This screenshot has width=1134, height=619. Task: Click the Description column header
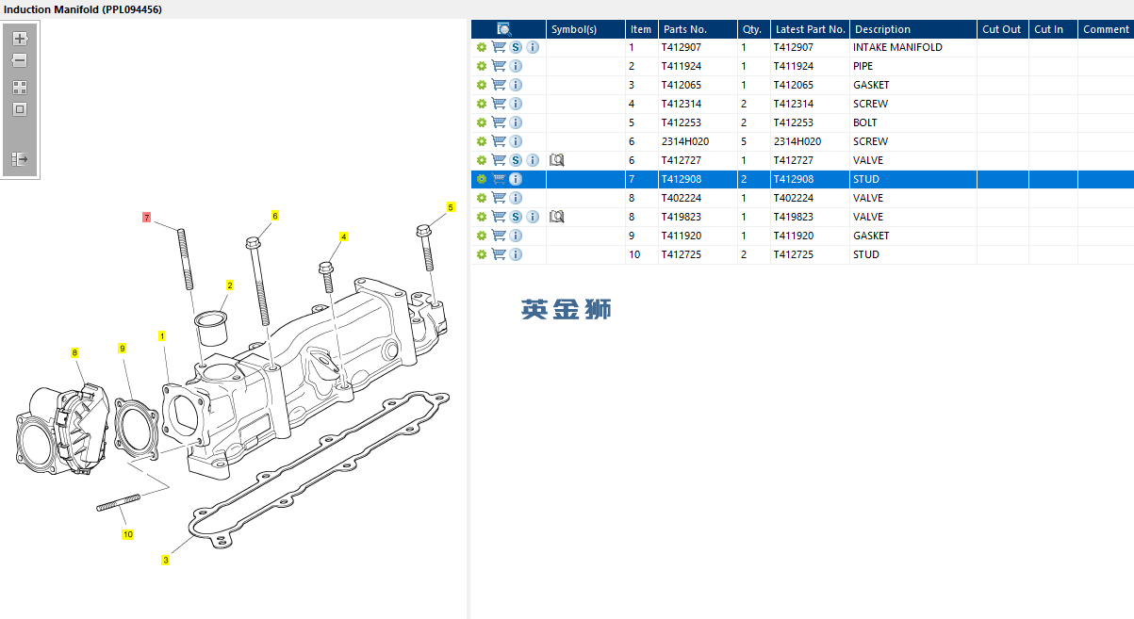(x=881, y=29)
